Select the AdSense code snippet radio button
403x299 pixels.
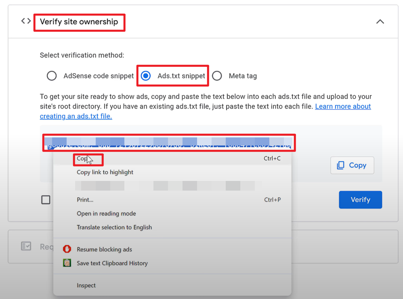[52, 76]
